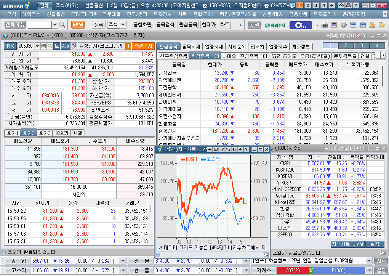389x276 pixels.
Task: Toggle KOSPI series in chart legend
Action: 189,159
